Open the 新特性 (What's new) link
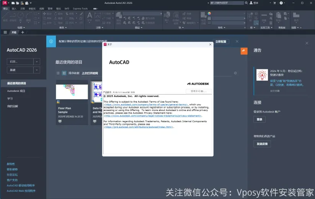 pos(11,164)
